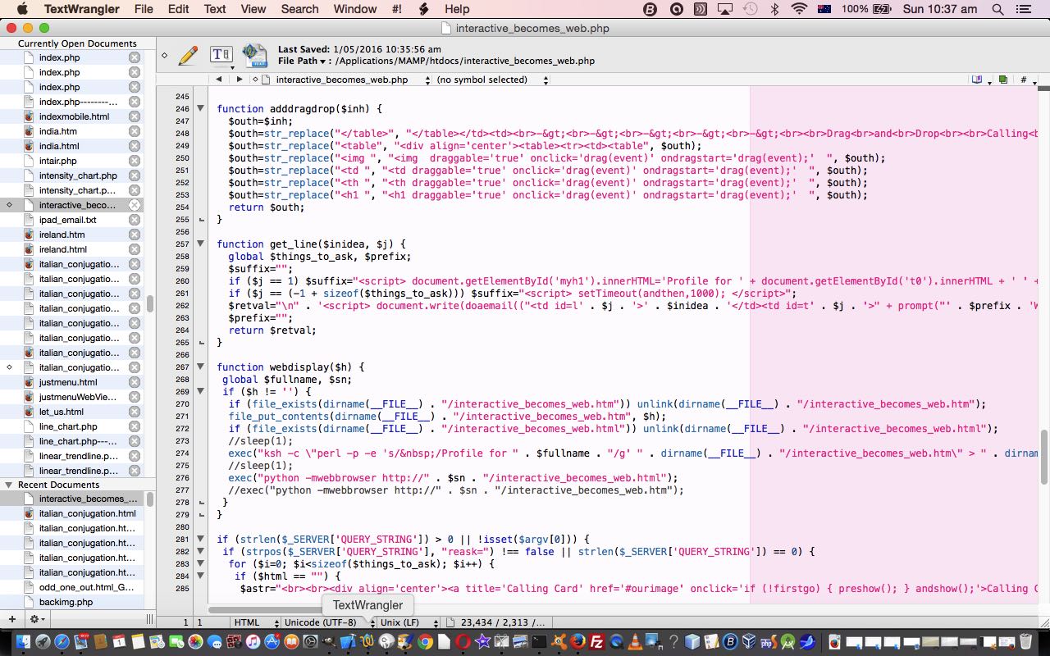Open the Window menu
1050x656 pixels.
point(355,9)
